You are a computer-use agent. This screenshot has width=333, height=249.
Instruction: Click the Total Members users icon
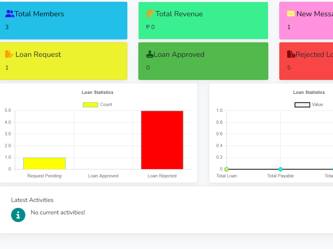10,14
